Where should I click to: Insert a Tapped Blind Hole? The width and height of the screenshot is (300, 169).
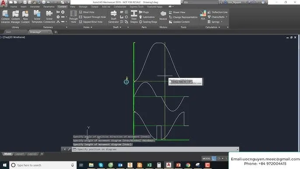point(91,22)
